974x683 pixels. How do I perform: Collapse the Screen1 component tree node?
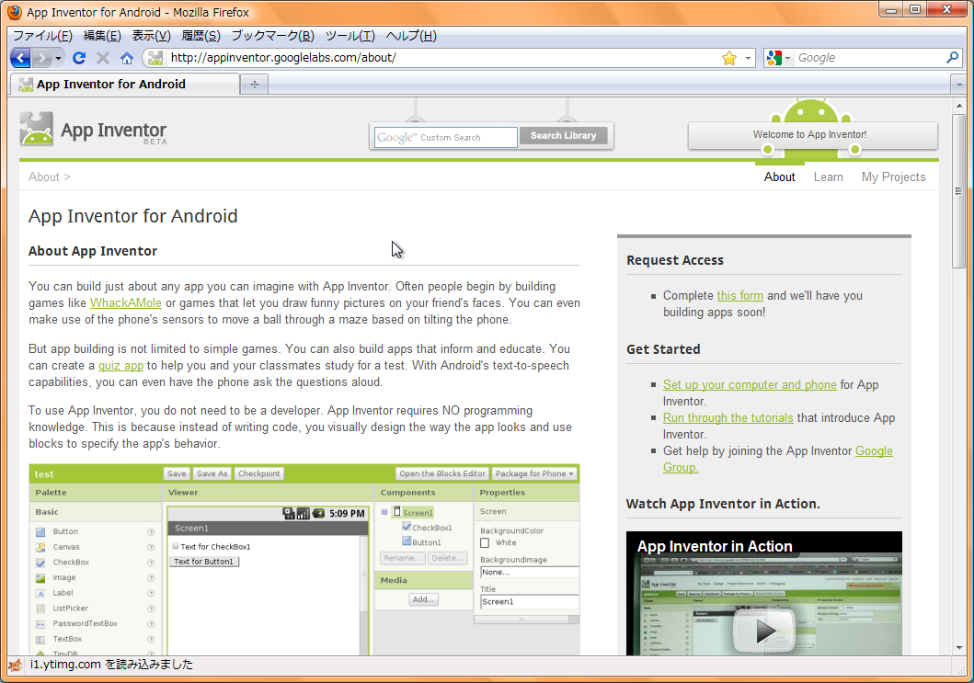[x=384, y=512]
